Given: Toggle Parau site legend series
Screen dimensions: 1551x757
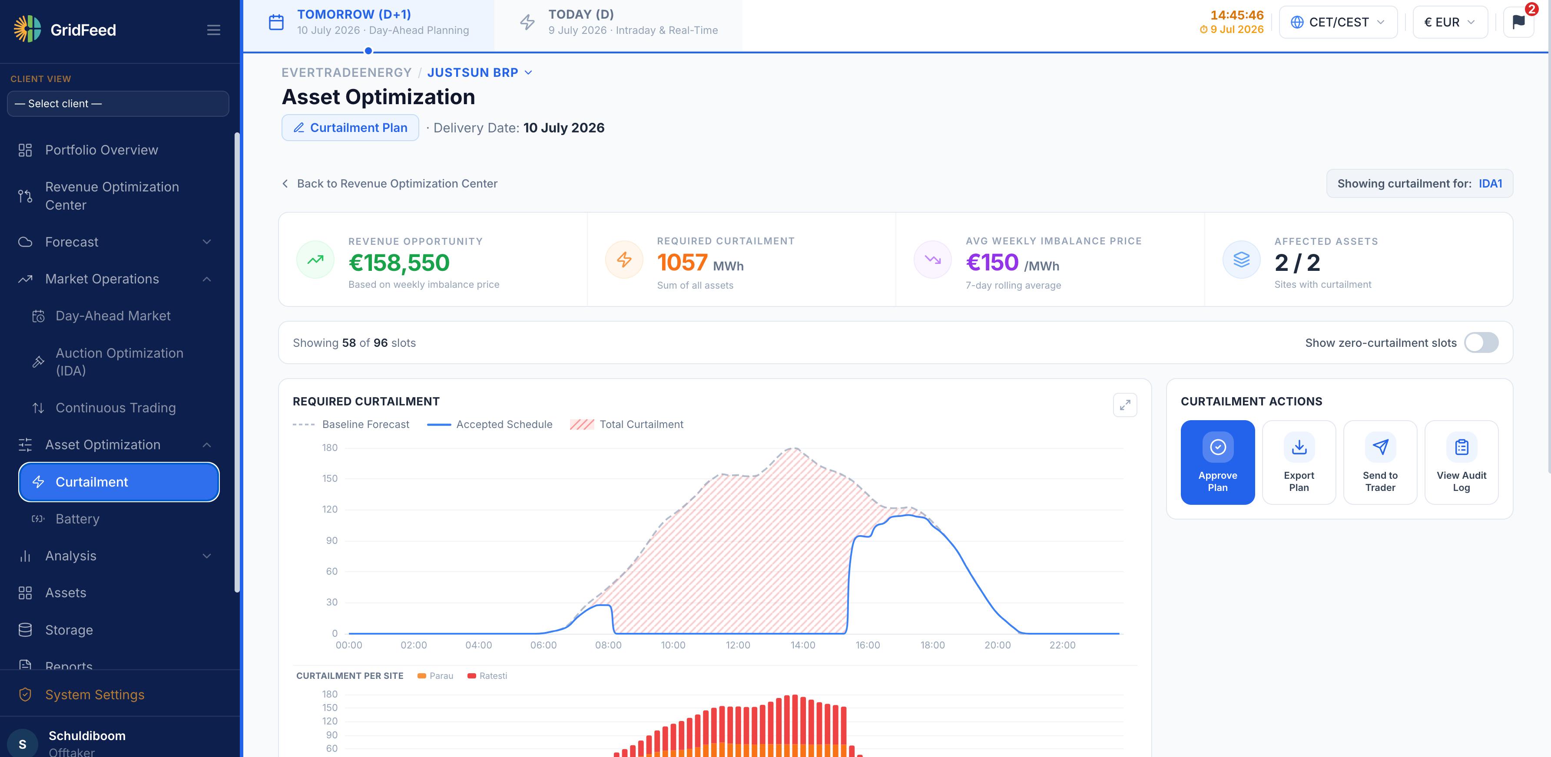Looking at the screenshot, I should 435,676.
